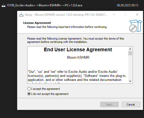Click the disabled maximize window button
Viewport: 144px width, 118px height.
pyautogui.click(x=126, y=14)
